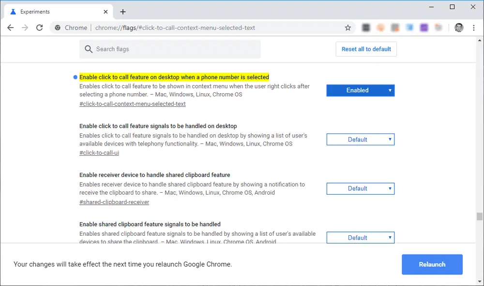484x286 pixels.
Task: Expand the Default dropdown for shared clipboard signals
Action: (x=360, y=237)
